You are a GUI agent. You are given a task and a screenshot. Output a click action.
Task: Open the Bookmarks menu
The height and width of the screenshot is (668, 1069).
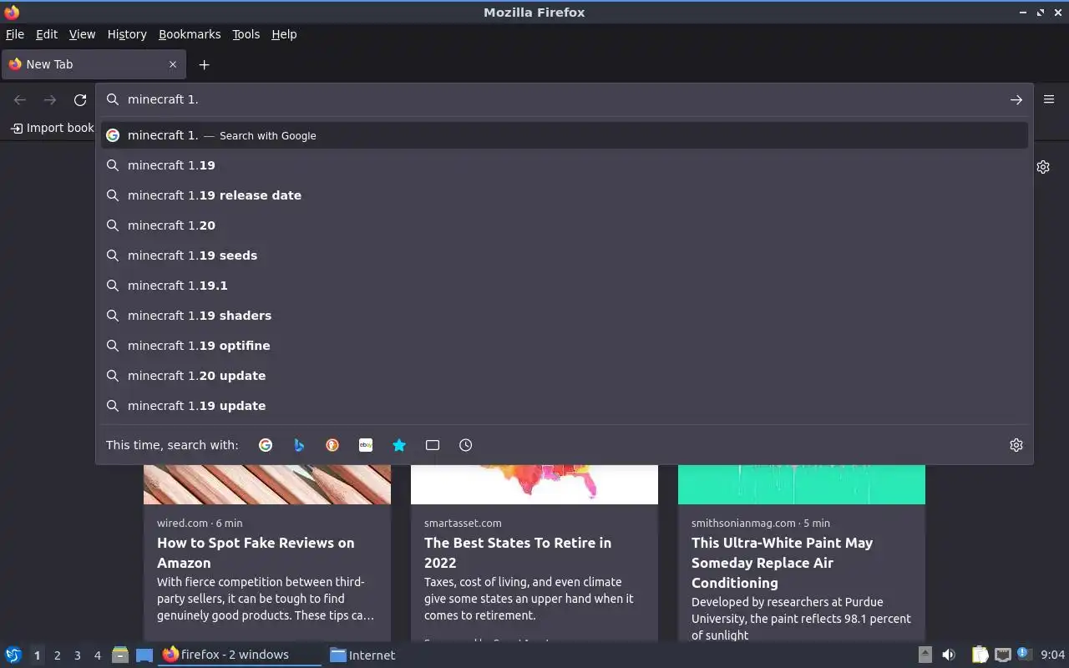pyautogui.click(x=190, y=34)
